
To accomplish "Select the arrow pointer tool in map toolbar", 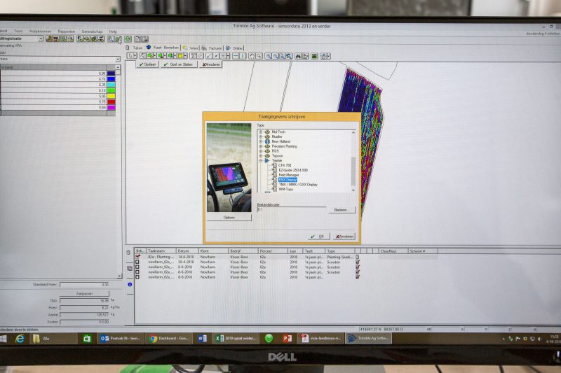I will (130, 56).
